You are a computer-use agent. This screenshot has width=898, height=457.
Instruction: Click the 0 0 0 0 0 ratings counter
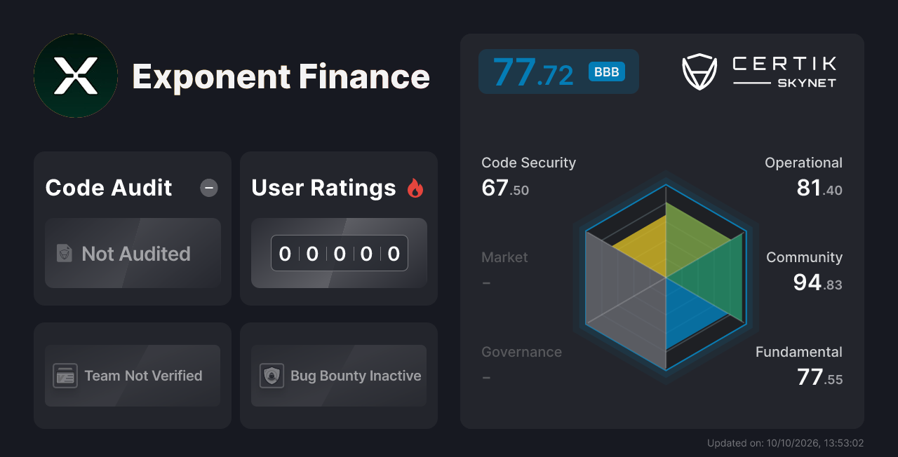pos(340,253)
